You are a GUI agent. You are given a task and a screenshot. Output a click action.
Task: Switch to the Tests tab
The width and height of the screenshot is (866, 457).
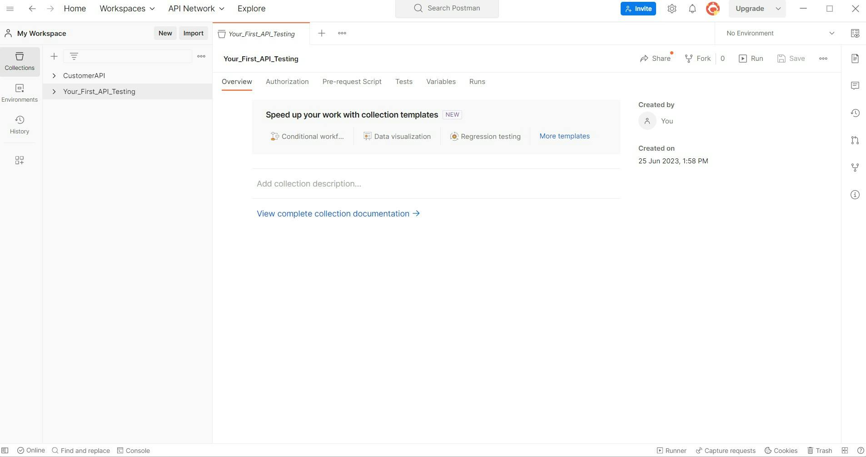tap(404, 82)
